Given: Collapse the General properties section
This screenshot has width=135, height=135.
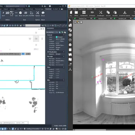Looking at the screenshot, I should pos(64,35).
